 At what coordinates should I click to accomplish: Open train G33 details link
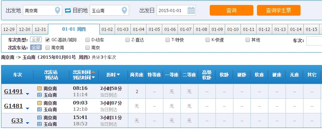tap(17, 120)
